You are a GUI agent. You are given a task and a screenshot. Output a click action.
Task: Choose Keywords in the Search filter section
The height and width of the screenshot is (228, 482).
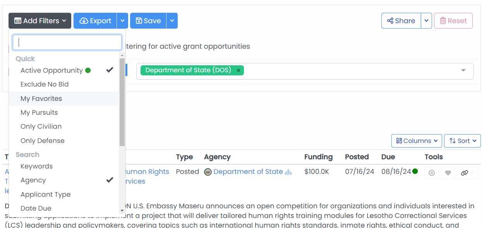click(37, 166)
